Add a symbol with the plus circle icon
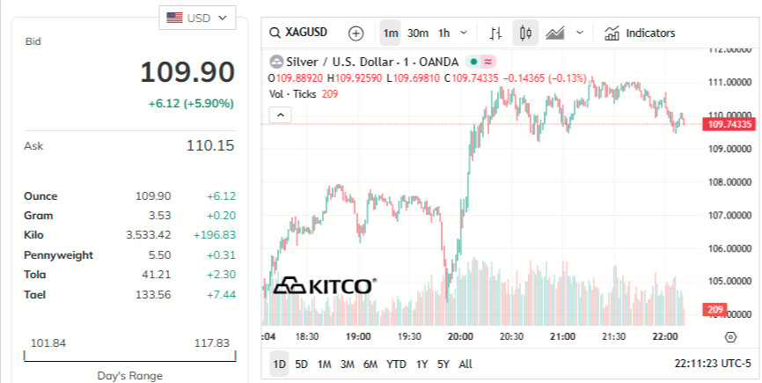This screenshot has width=762, height=383. [x=355, y=33]
